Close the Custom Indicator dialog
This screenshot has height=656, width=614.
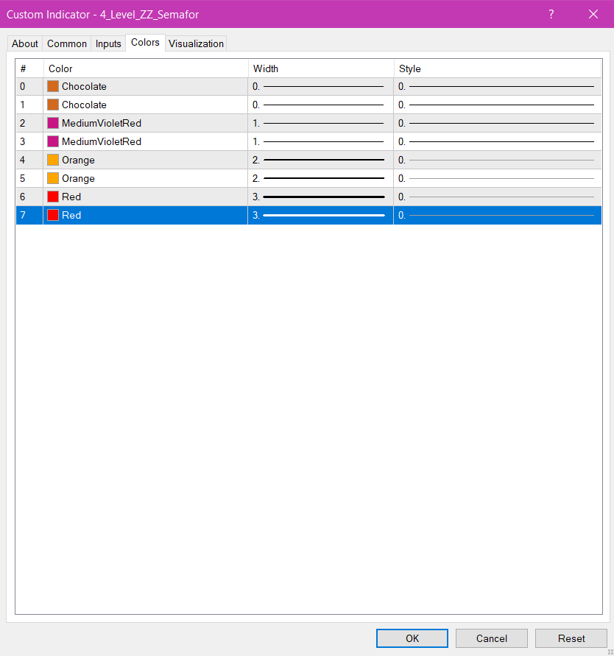[593, 14]
